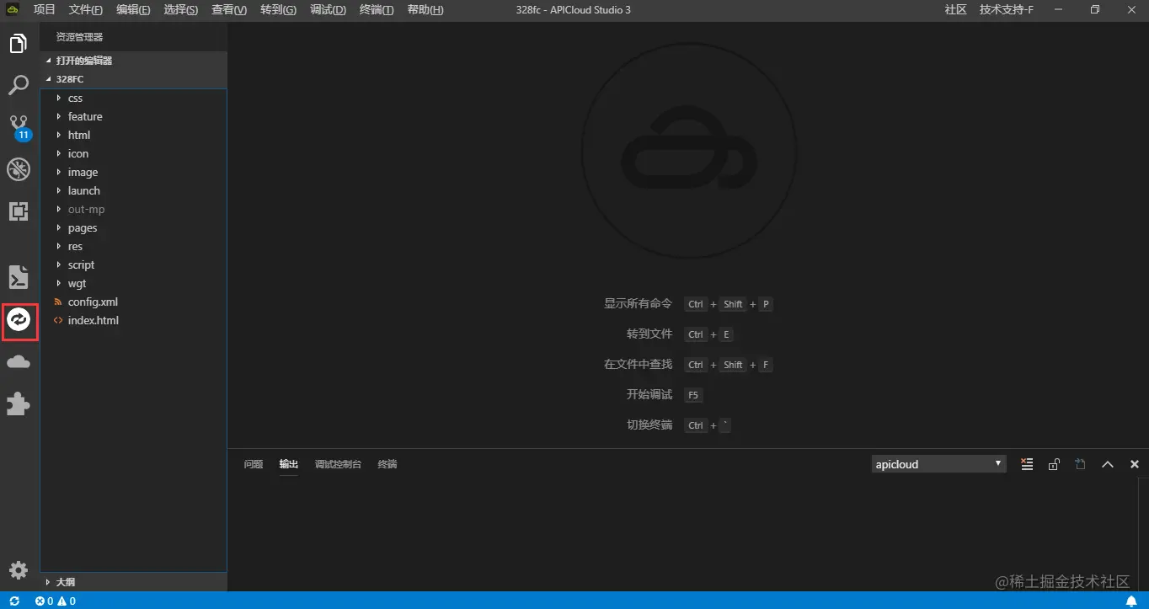Open the 编辑(E) menu
This screenshot has height=609, width=1149.
[133, 9]
